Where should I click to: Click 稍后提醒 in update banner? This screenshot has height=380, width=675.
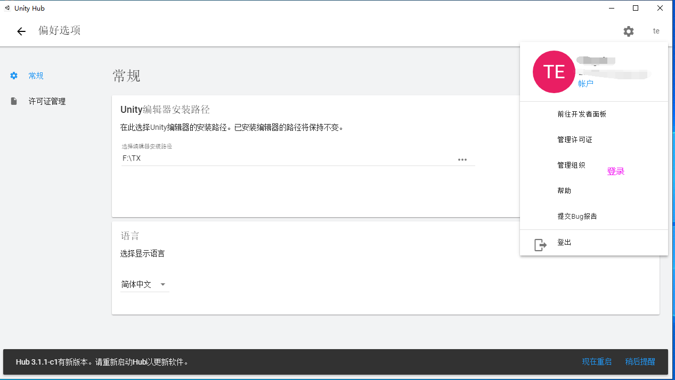(x=640, y=361)
